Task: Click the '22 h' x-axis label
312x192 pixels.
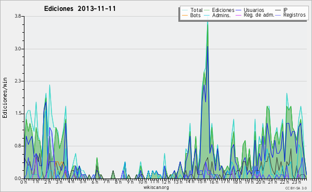Action: [284, 182]
